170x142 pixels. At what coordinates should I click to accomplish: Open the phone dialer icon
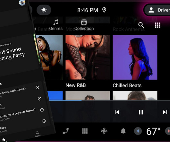(66, 131)
